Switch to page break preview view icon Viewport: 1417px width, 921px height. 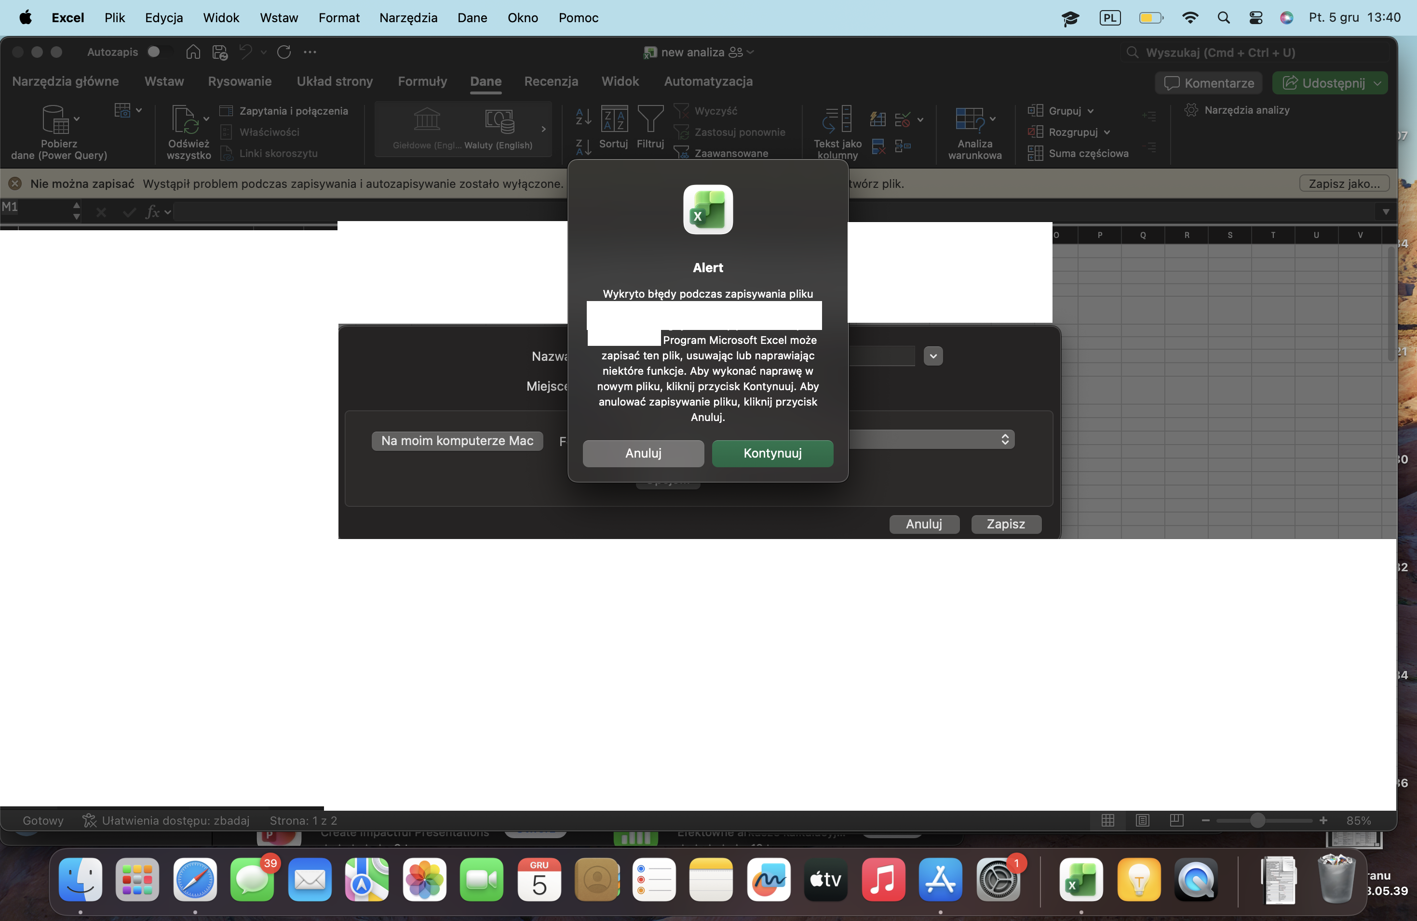coord(1176,820)
